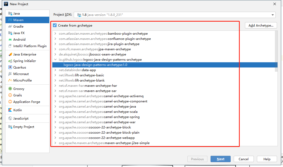Select cocoon-22-archetype-block-plain archetype
The width and height of the screenshot is (283, 167).
point(99,133)
